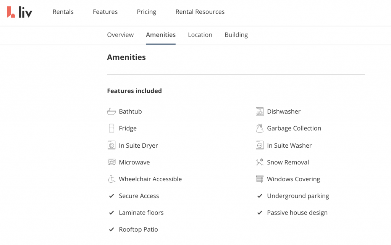Screen dimensions: 391x245
Task: Click the Fridge label
Action: [128, 128]
